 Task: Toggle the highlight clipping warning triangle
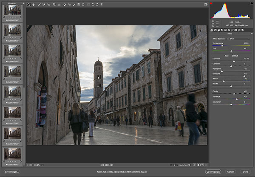click(x=252, y=3)
